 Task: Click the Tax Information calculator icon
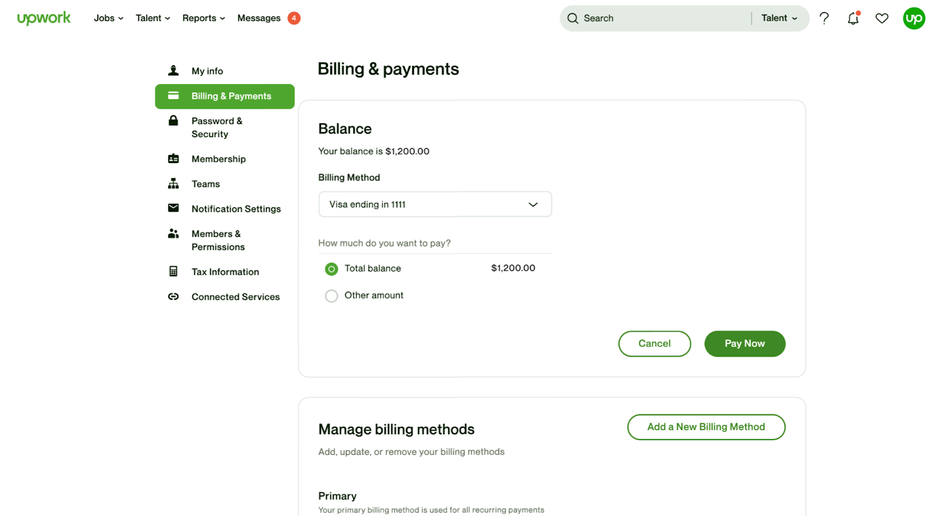(x=173, y=272)
